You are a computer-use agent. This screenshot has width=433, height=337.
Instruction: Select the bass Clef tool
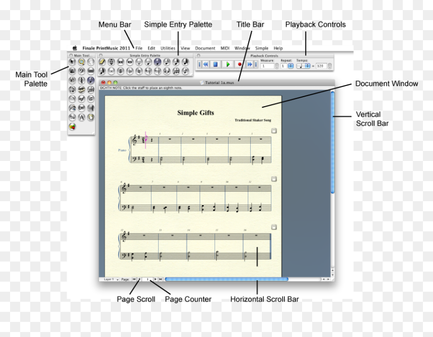click(x=82, y=71)
